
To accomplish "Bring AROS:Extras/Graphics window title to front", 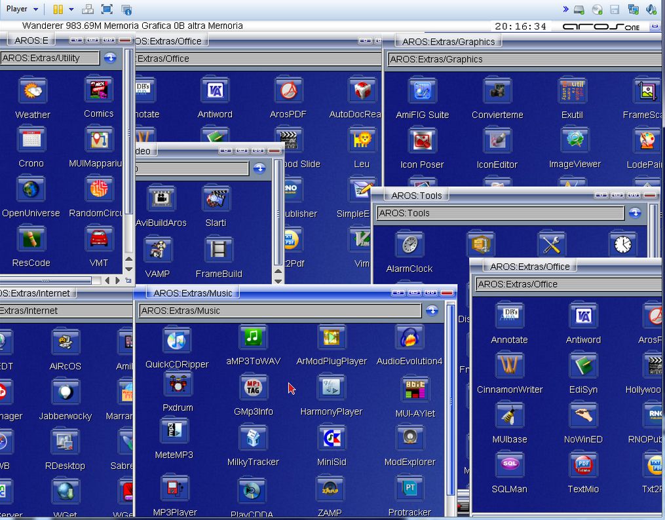I will tap(448, 41).
